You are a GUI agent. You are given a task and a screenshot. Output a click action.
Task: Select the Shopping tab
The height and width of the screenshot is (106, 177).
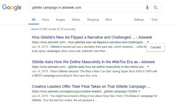click(93, 20)
